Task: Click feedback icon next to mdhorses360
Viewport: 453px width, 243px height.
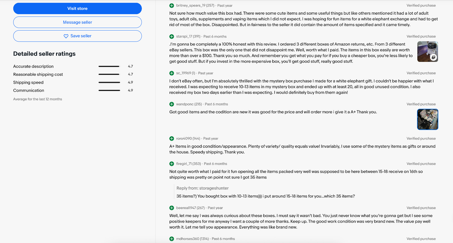Action: (x=172, y=239)
